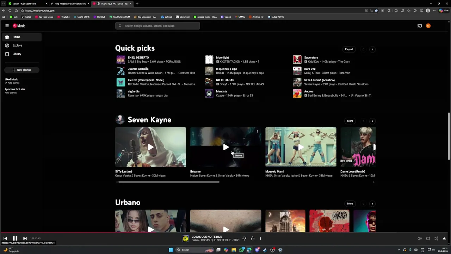Open Dame Love (Remix) video card
The image size is (451, 254).
(358, 147)
